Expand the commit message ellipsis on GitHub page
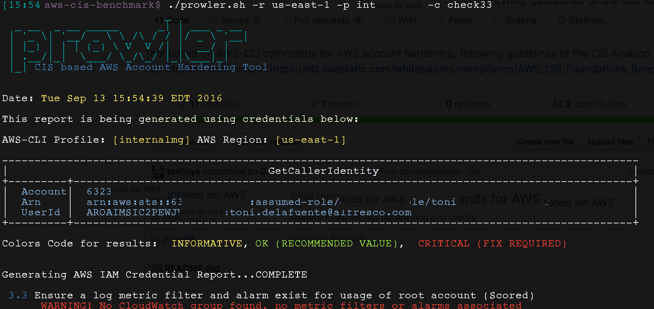Image resolution: width=654 pixels, height=309 pixels. pyautogui.click(x=475, y=172)
